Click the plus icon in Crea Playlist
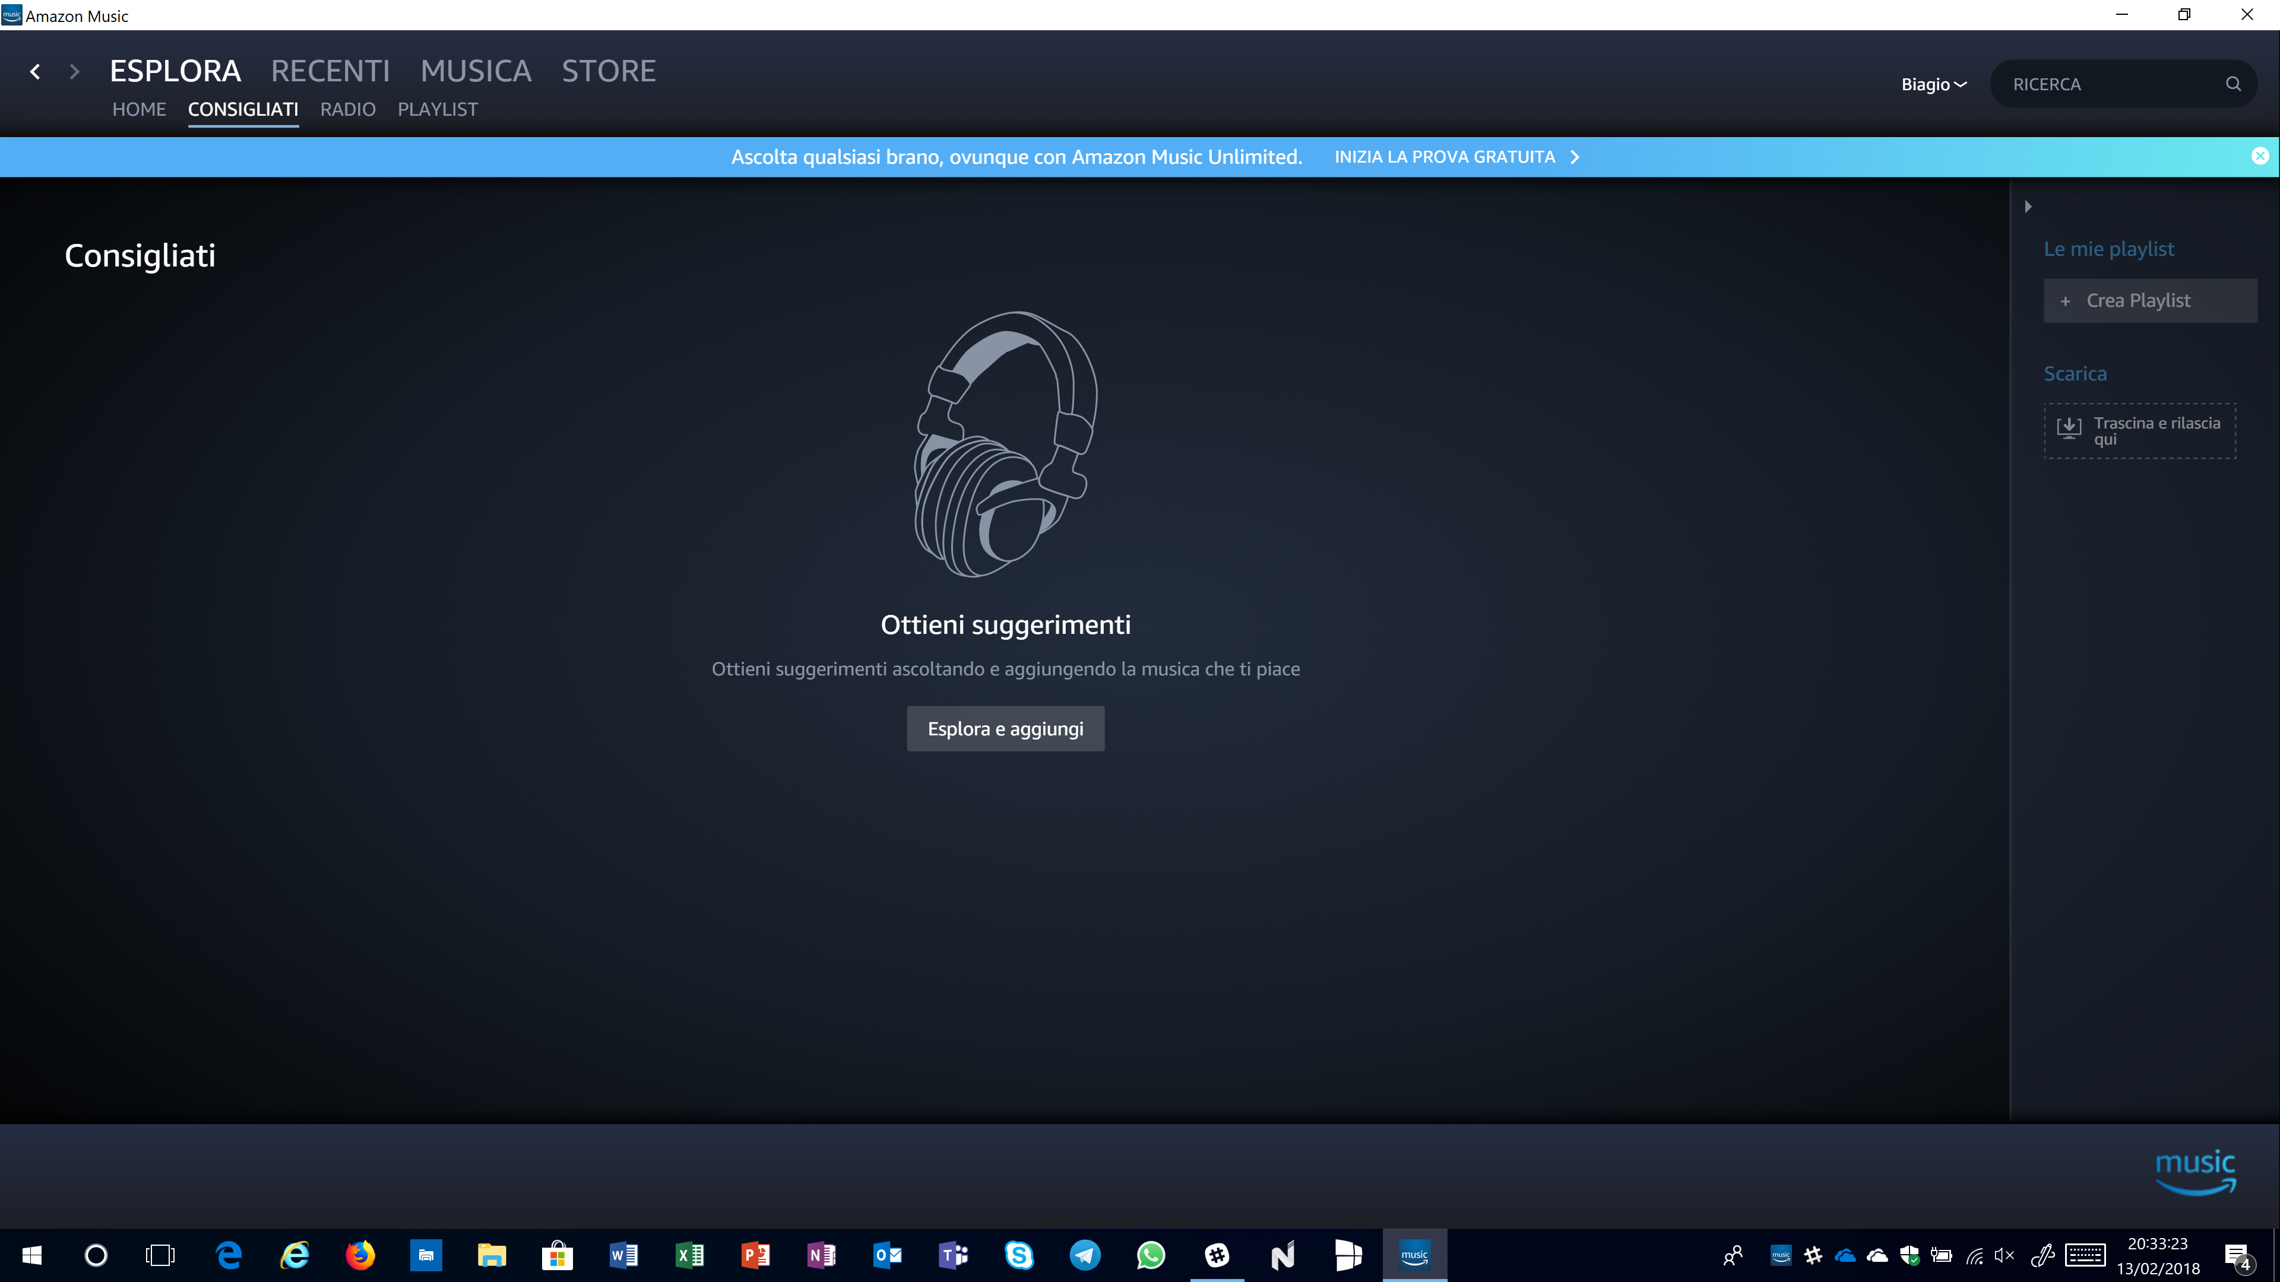2280x1282 pixels. tap(2065, 302)
